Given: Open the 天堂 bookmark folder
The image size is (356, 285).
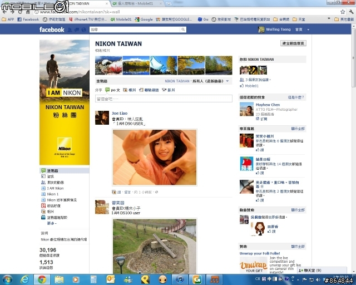Looking at the screenshot, I should click(x=299, y=19).
